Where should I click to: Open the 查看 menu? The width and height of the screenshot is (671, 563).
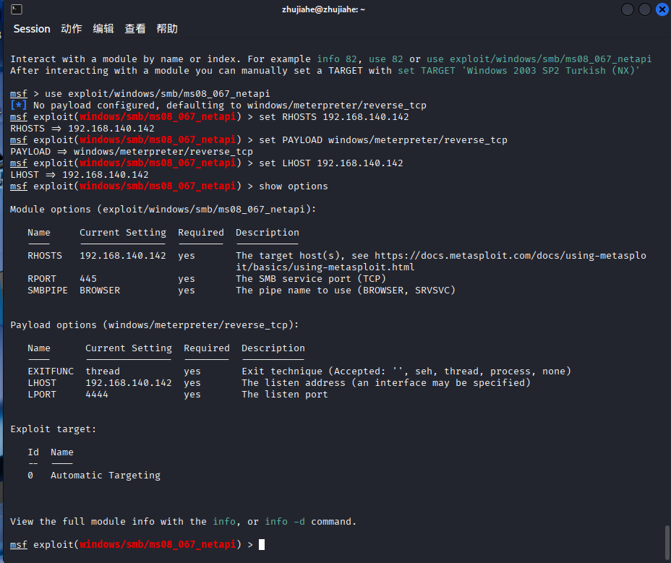click(x=135, y=29)
